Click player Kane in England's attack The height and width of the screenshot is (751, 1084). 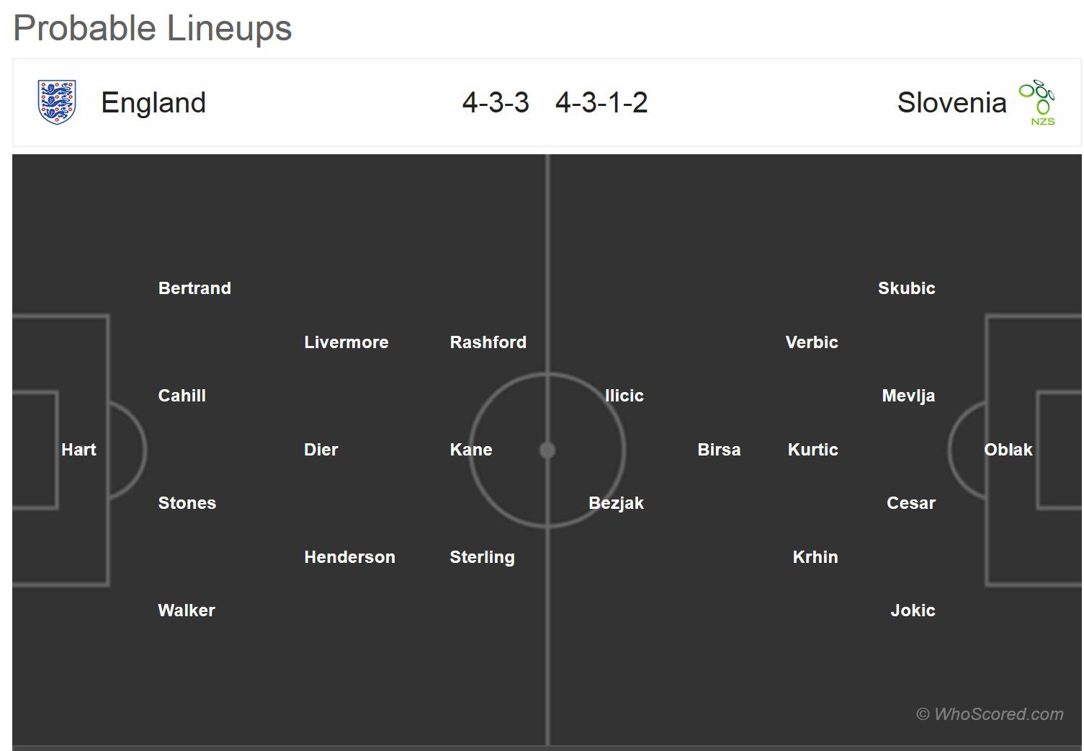point(471,450)
